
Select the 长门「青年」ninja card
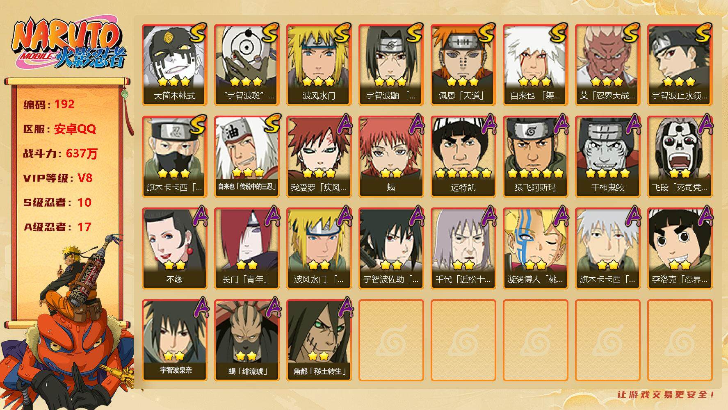[x=246, y=248]
